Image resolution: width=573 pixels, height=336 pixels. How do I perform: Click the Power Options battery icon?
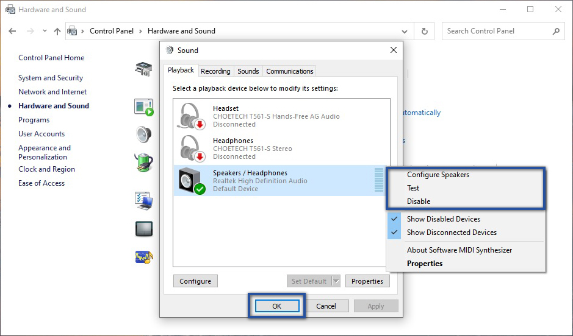(143, 163)
